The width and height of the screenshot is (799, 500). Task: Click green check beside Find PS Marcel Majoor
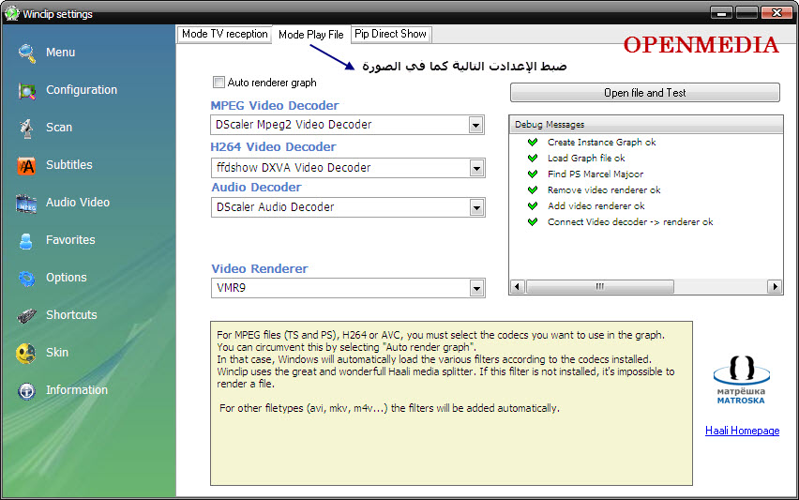point(533,174)
